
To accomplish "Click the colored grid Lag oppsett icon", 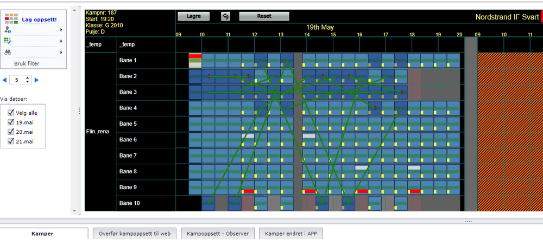I will tap(11, 19).
